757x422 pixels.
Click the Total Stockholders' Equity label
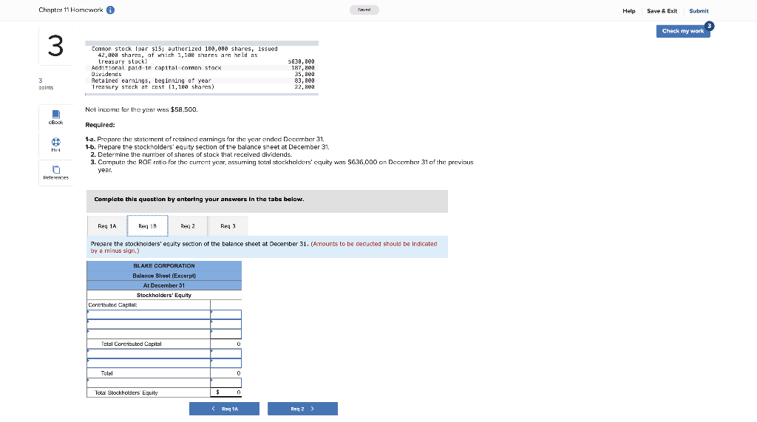(126, 393)
